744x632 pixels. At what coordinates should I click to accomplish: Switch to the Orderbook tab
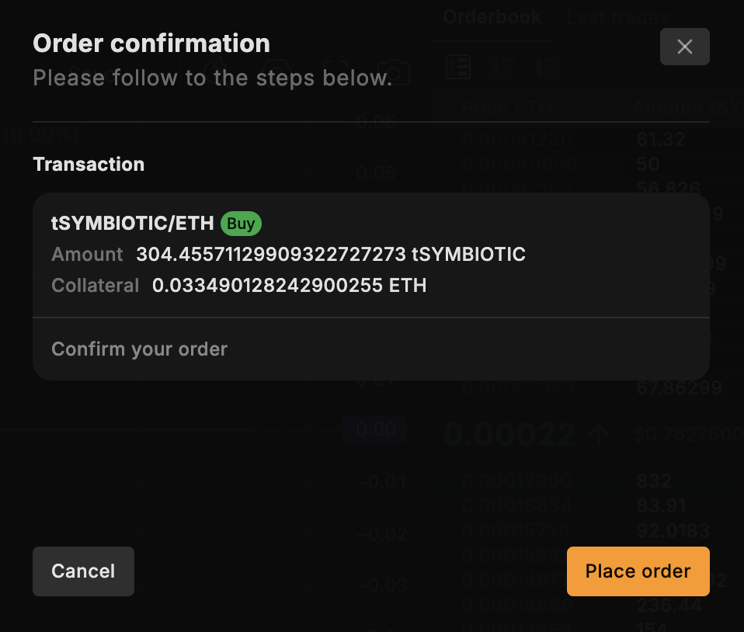[492, 17]
